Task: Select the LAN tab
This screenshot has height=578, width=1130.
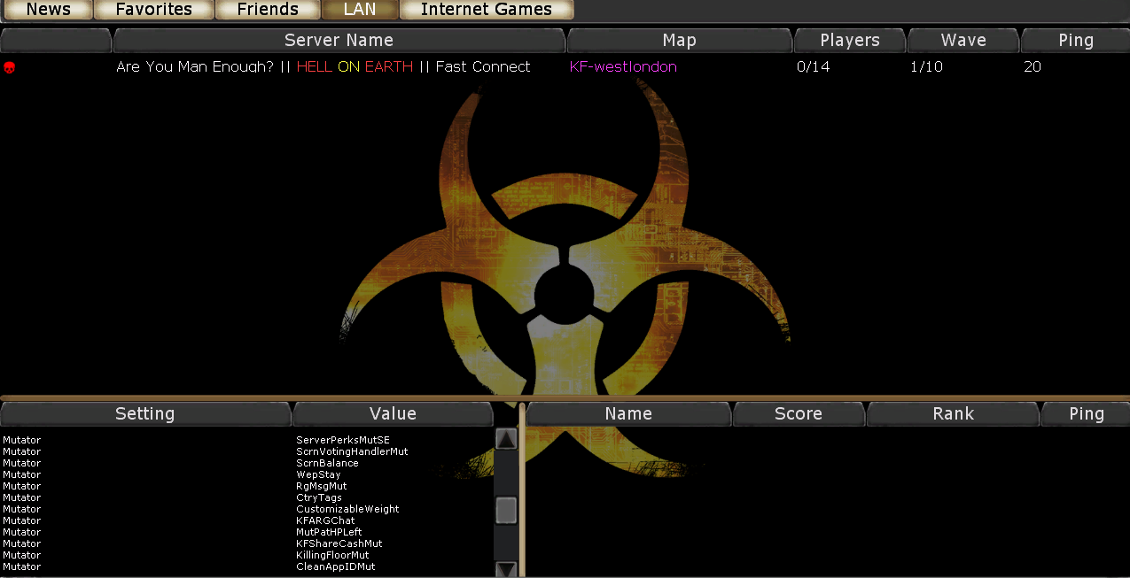Action: (x=360, y=10)
